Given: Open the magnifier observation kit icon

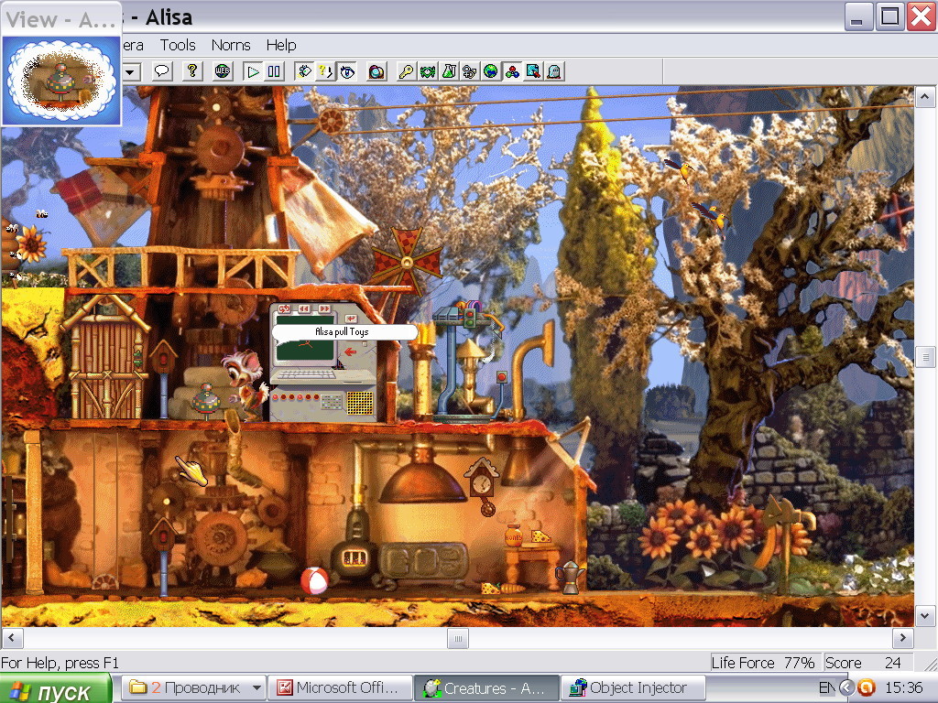Looking at the screenshot, I should 533,71.
